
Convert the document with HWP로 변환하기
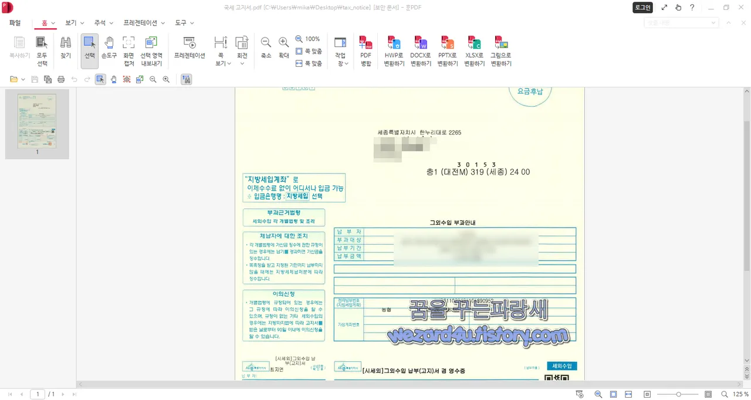click(x=394, y=50)
